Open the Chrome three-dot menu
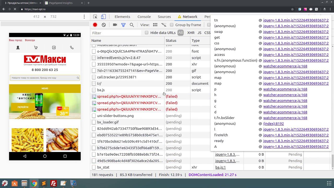The image size is (334, 188). click(330, 9)
